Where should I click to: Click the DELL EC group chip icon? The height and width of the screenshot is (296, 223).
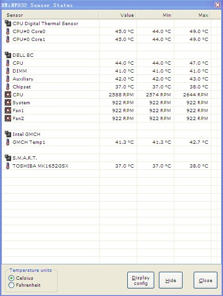(8, 55)
